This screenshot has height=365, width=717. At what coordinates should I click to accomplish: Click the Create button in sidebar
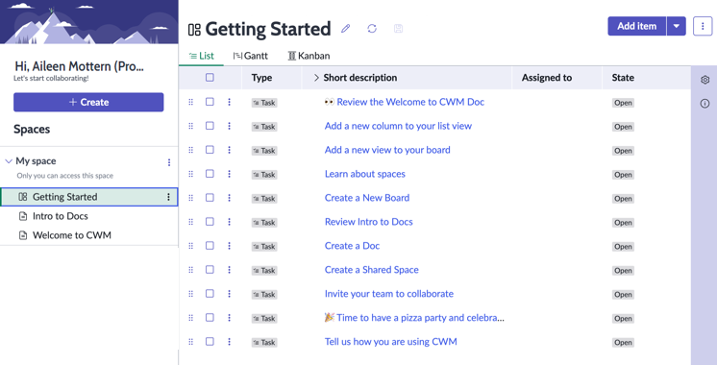click(88, 103)
